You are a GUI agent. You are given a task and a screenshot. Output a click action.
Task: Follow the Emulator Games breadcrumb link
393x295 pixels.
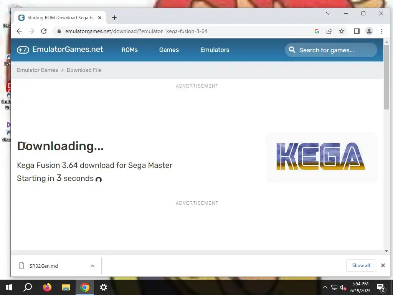click(x=37, y=70)
